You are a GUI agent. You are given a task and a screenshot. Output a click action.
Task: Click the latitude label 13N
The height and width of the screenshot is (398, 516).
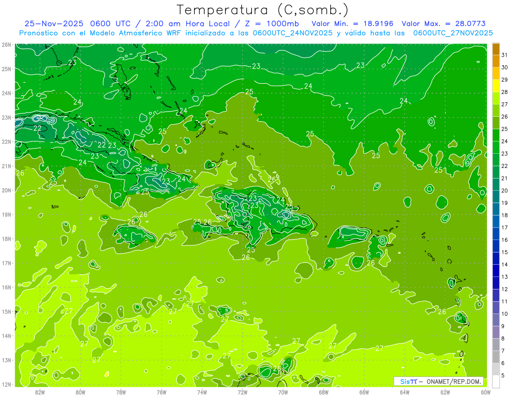pyautogui.click(x=6, y=360)
